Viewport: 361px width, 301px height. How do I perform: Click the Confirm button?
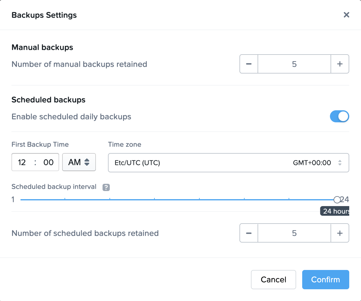pyautogui.click(x=325, y=279)
